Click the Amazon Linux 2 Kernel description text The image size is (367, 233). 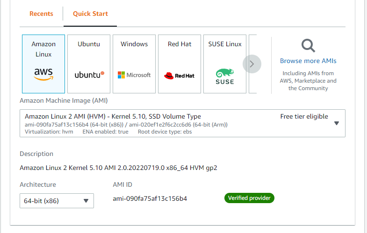[x=118, y=168]
